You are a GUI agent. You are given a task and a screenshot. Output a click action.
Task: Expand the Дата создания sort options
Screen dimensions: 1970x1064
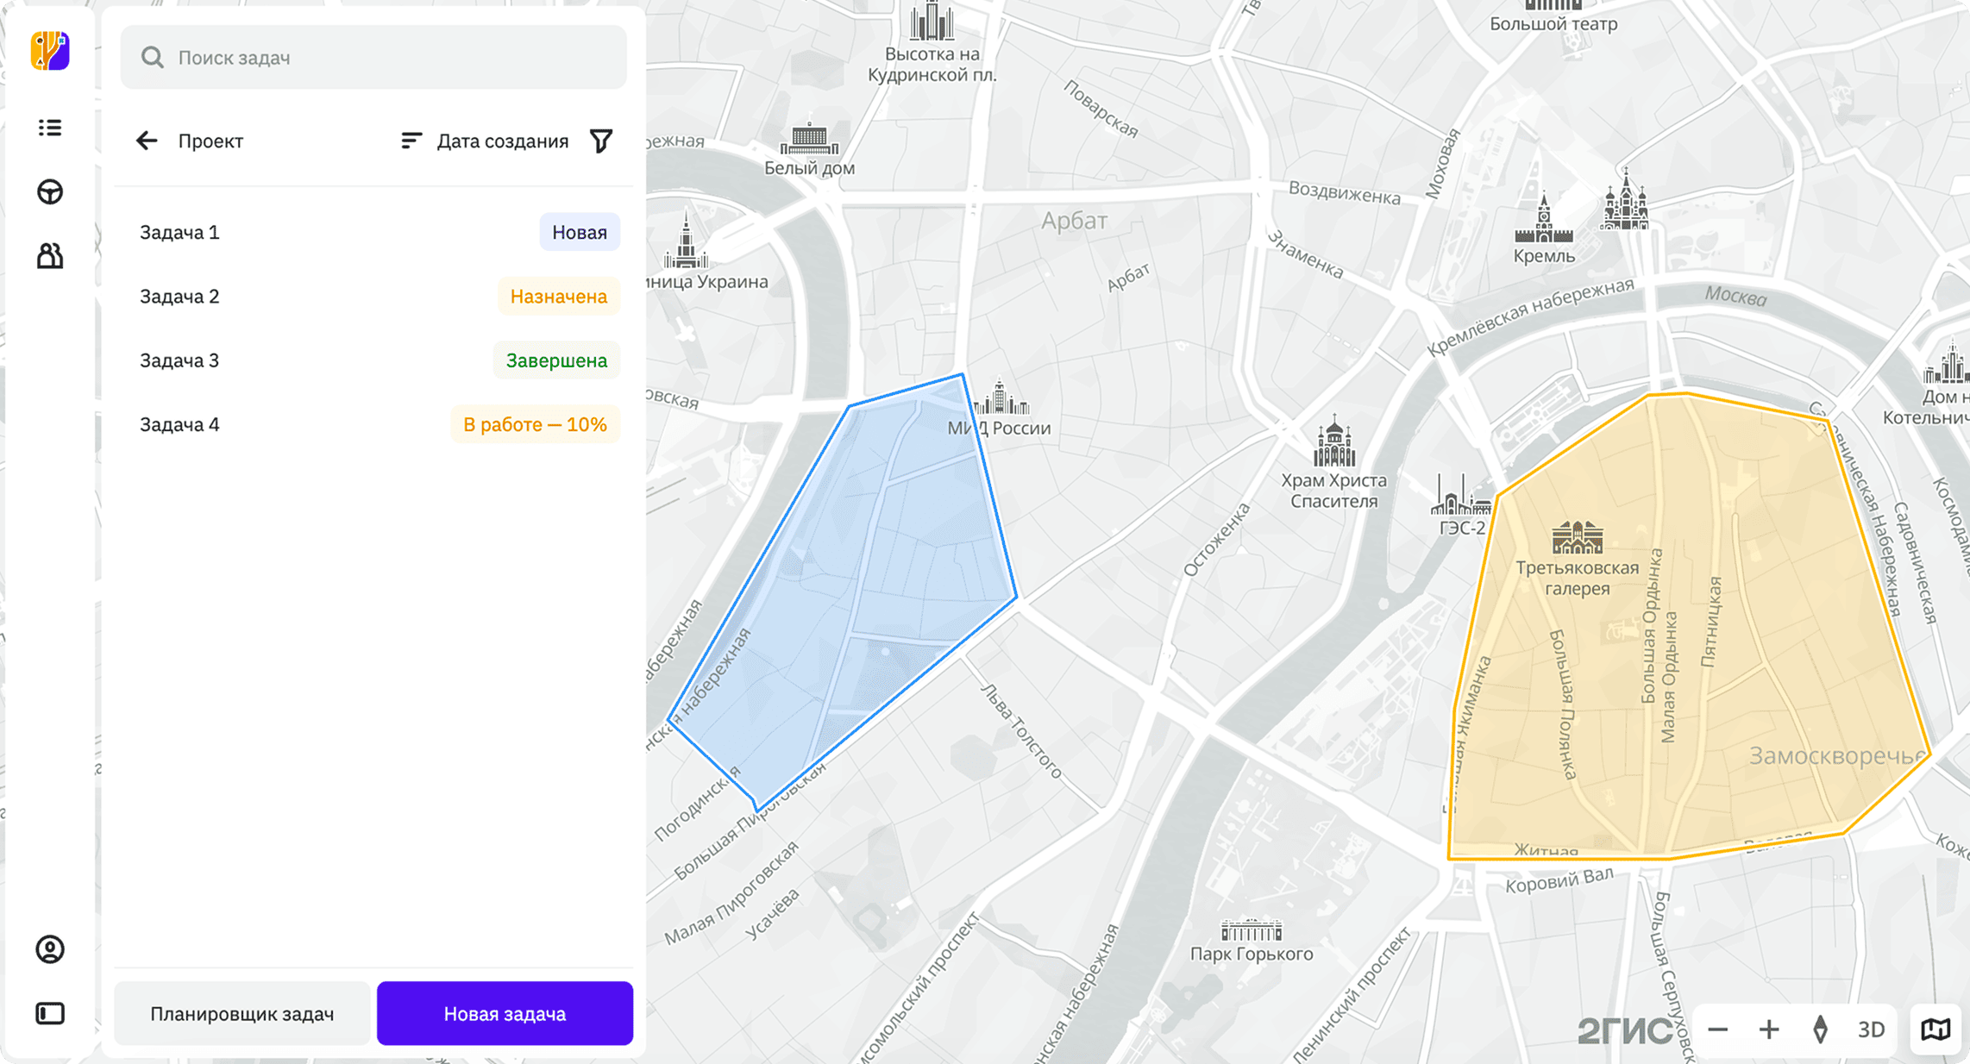(485, 141)
